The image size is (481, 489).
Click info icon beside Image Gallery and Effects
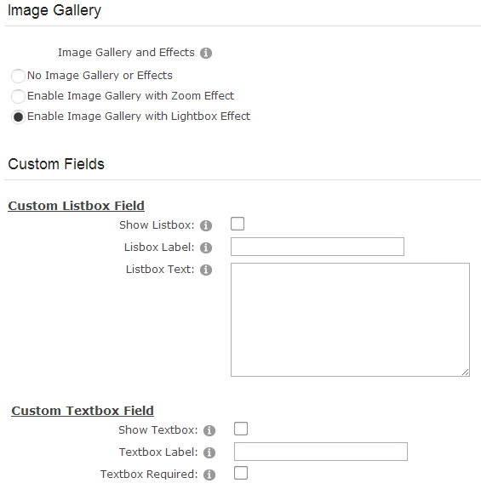206,53
